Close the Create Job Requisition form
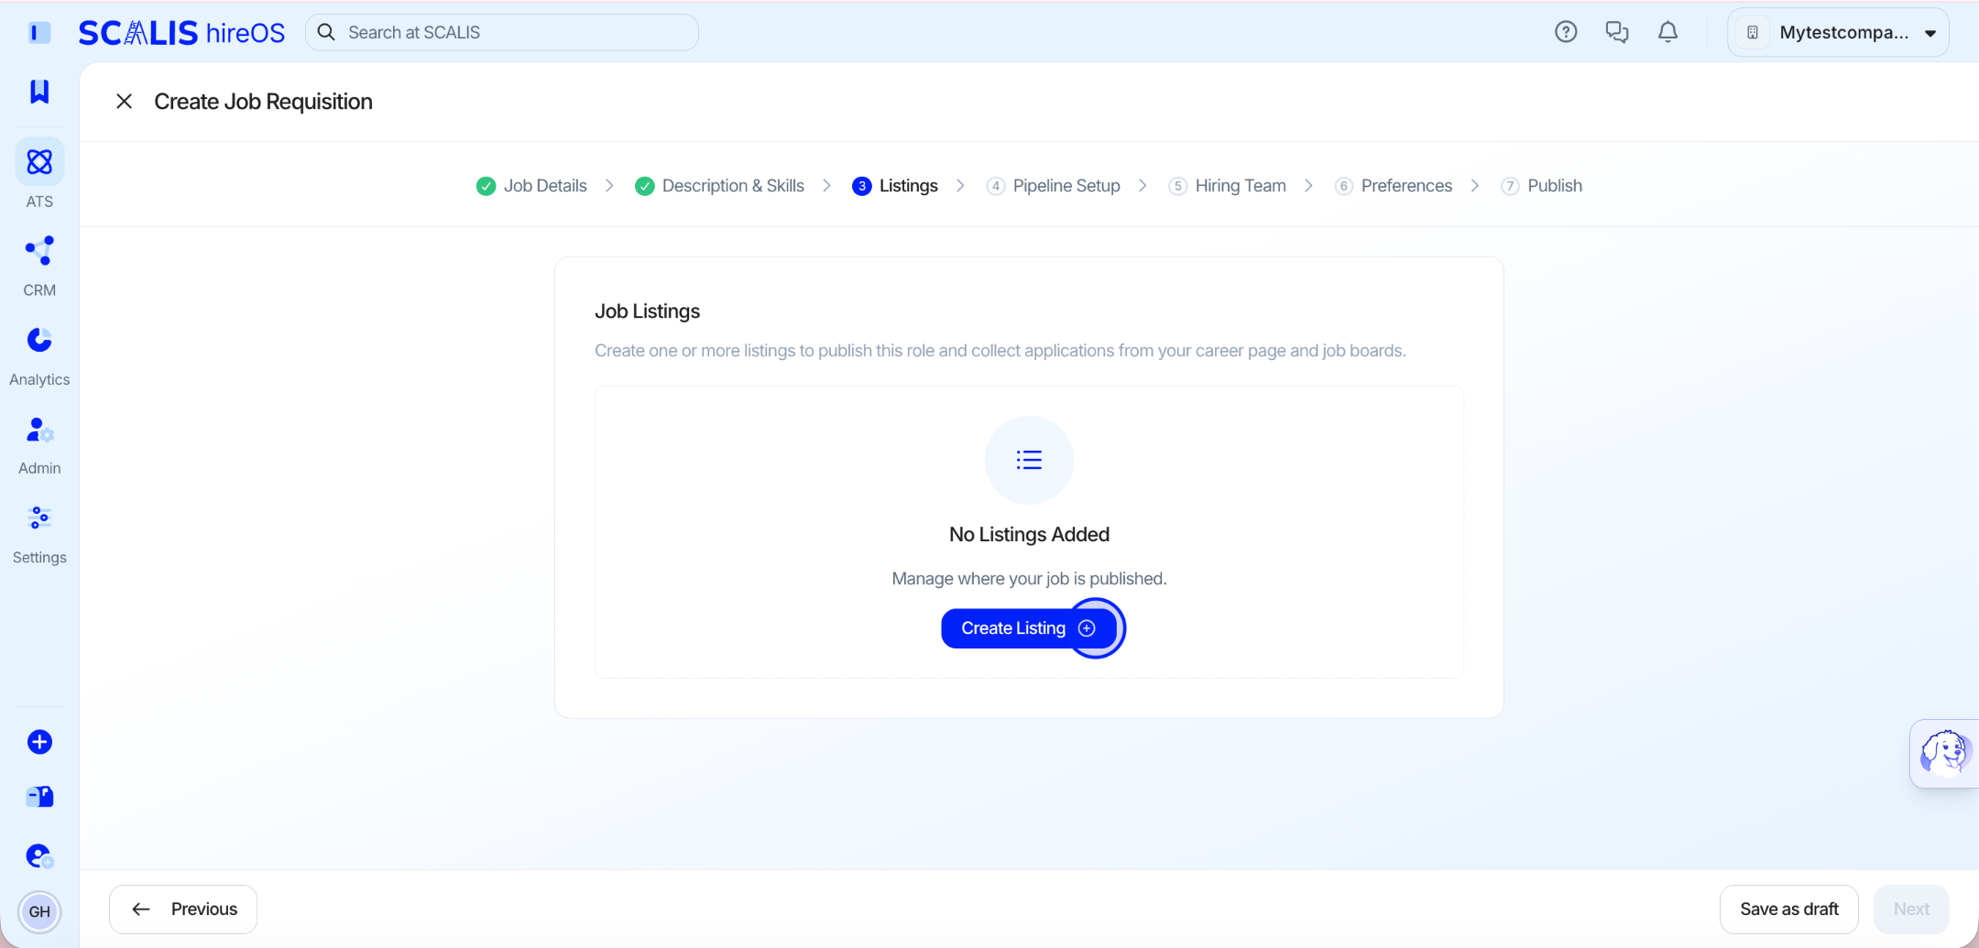 tap(125, 102)
